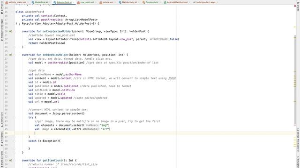300x168 pixels.
Task: Click 'model.authorName' on line 31
Action: pos(68,74)
